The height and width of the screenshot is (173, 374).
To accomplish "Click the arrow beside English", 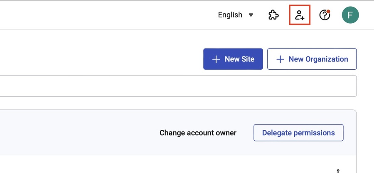I will coord(251,15).
